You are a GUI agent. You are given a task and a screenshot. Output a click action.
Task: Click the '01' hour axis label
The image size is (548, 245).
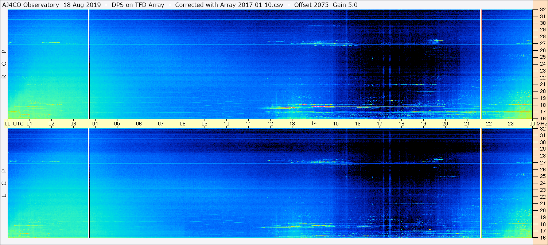(x=30, y=124)
